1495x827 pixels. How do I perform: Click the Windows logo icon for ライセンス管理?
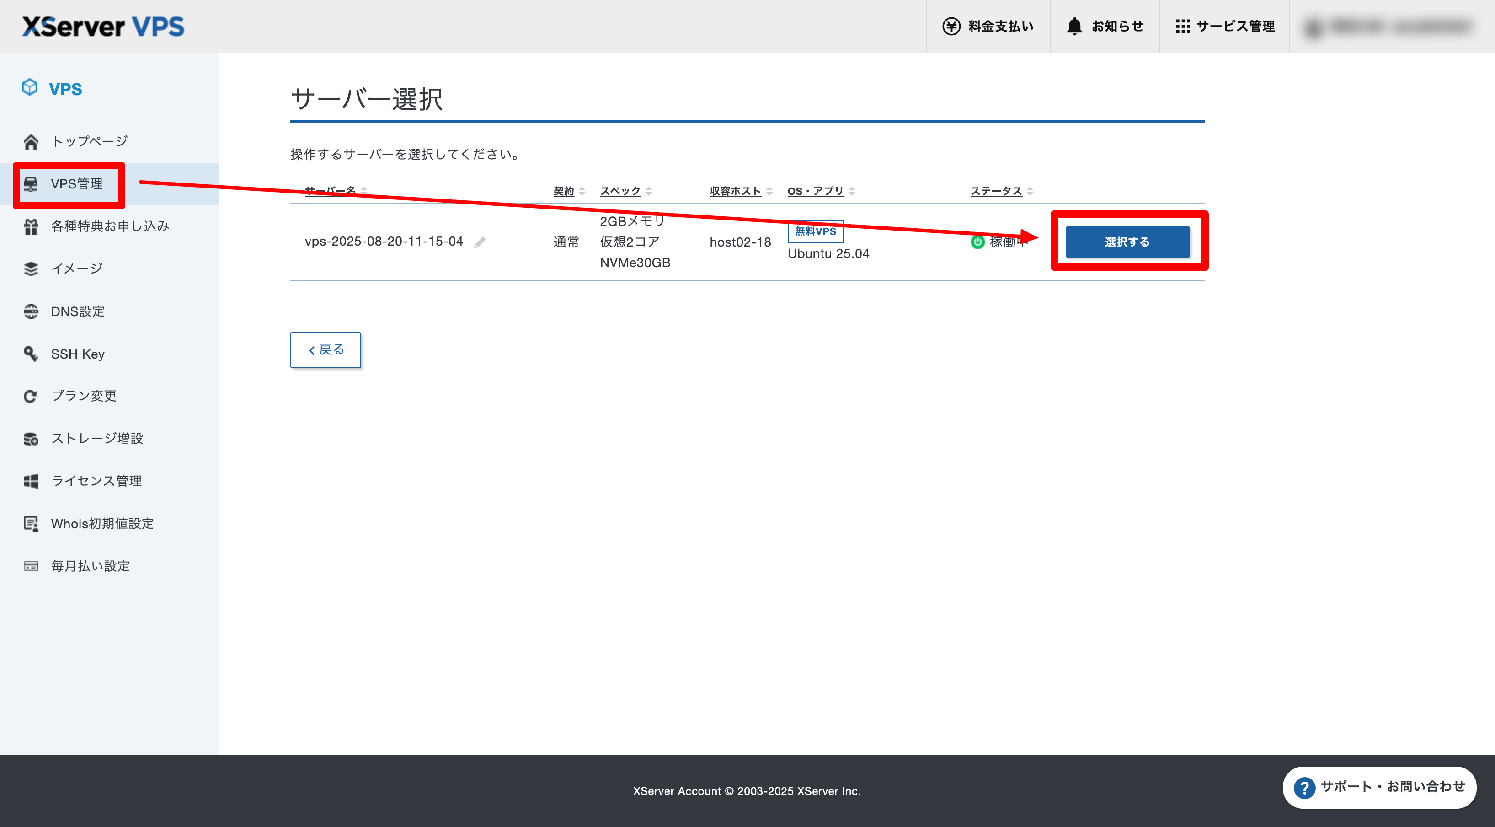(x=31, y=481)
